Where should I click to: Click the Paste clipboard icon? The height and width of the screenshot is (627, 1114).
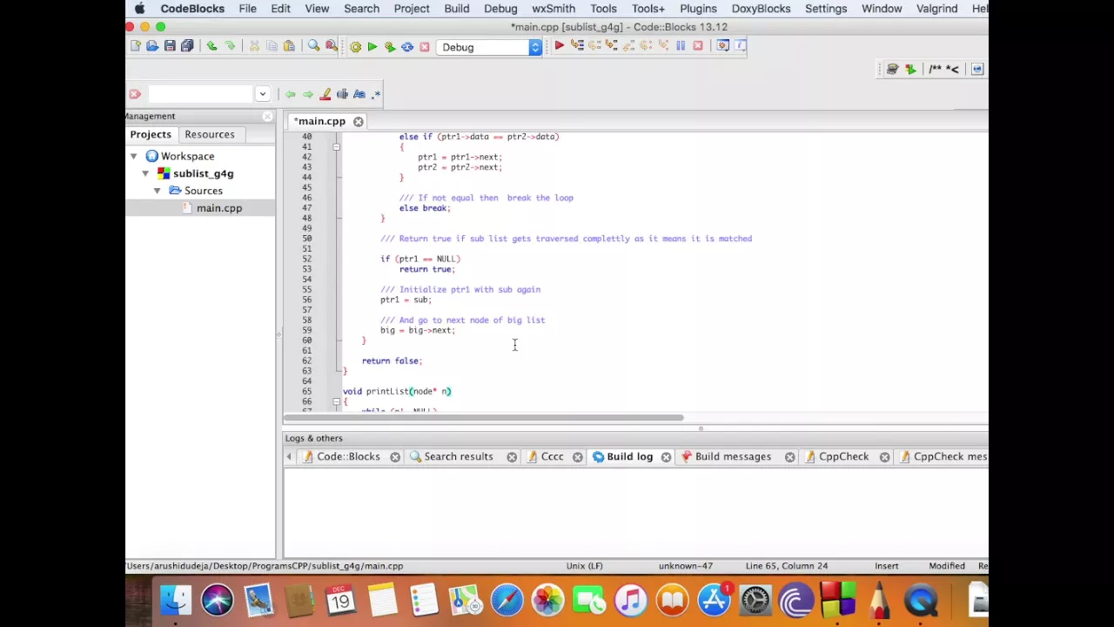(x=289, y=46)
